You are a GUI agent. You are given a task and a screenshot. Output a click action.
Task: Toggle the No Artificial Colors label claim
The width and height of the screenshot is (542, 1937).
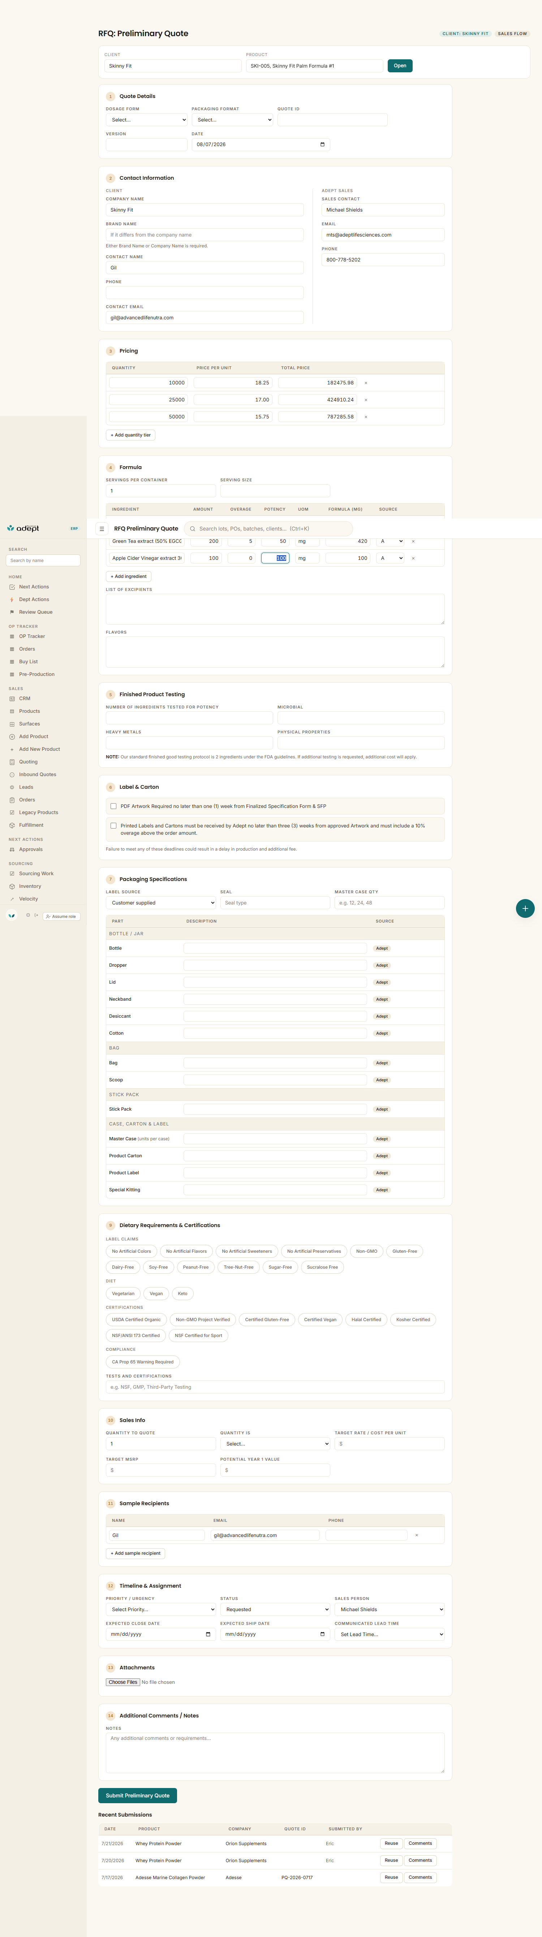click(x=132, y=1251)
